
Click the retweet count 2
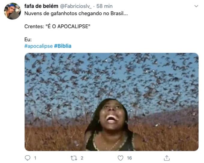point(82,158)
